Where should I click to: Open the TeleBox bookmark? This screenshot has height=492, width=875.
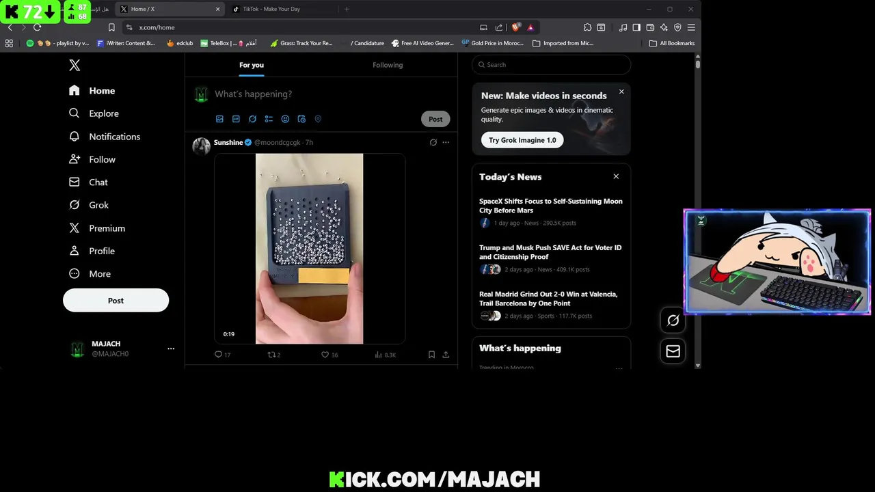click(228, 43)
